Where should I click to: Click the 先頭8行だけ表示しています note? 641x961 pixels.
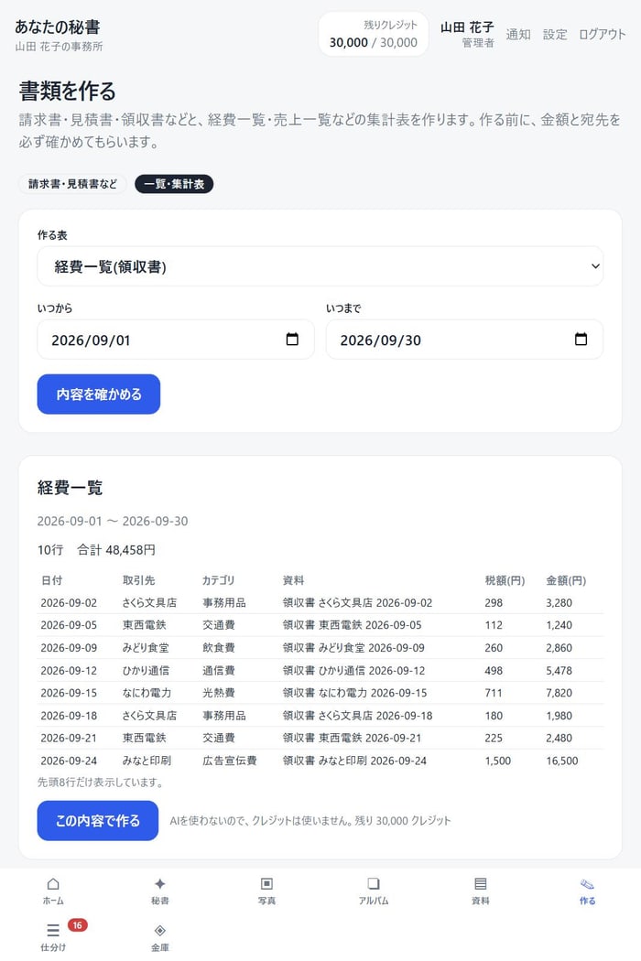(x=101, y=782)
